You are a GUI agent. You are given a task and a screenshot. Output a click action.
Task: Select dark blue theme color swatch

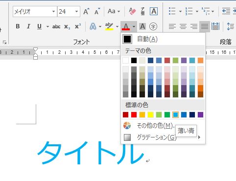[x=150, y=61]
